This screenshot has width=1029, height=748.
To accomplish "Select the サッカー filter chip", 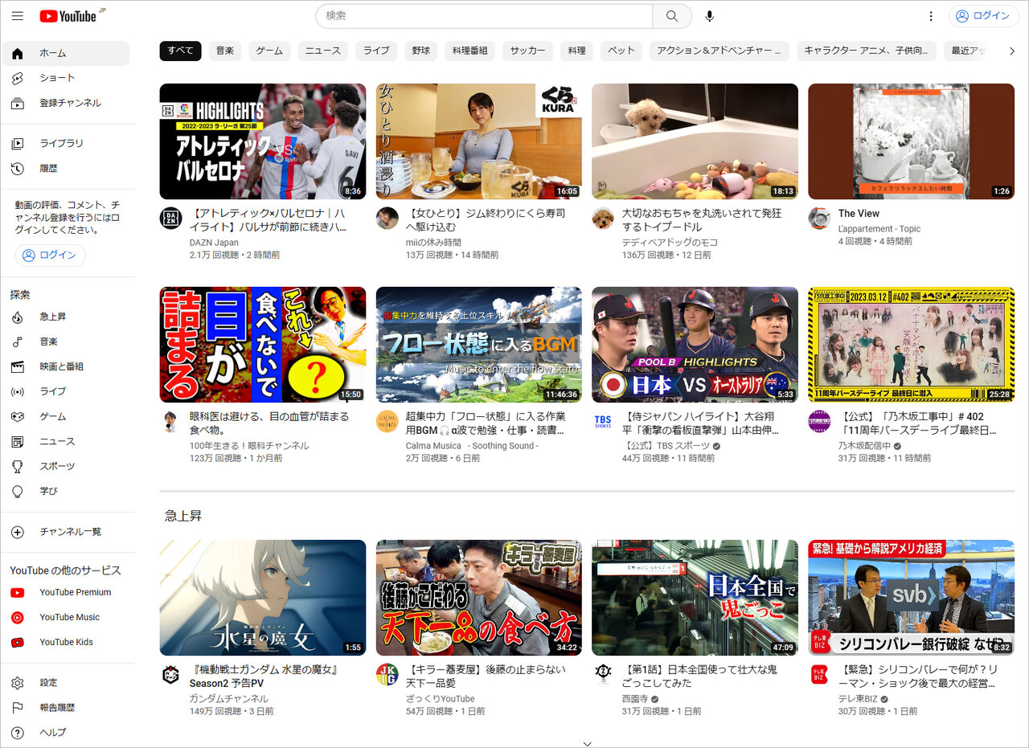I will click(527, 51).
